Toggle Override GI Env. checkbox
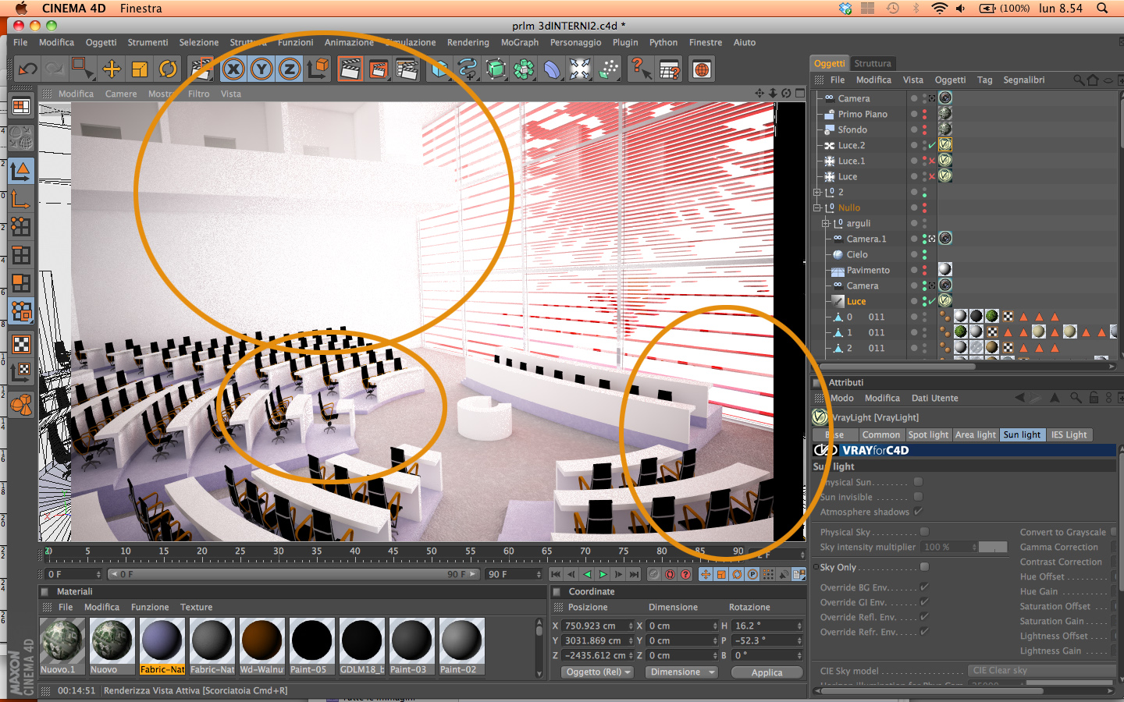The width and height of the screenshot is (1124, 702). pos(924,602)
